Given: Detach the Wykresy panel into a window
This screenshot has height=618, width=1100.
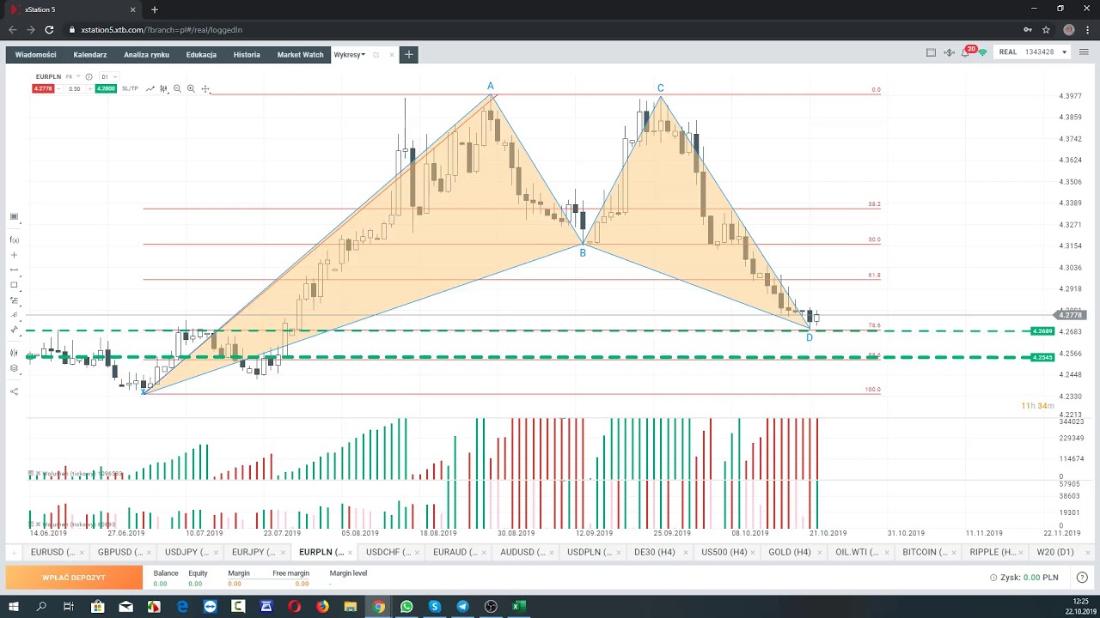Looking at the screenshot, I should [x=376, y=55].
